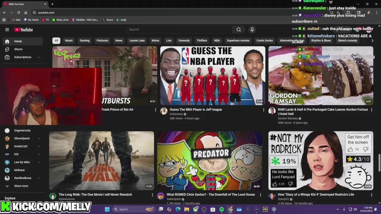
Task: Select the All filter chip
Action: (56, 40)
